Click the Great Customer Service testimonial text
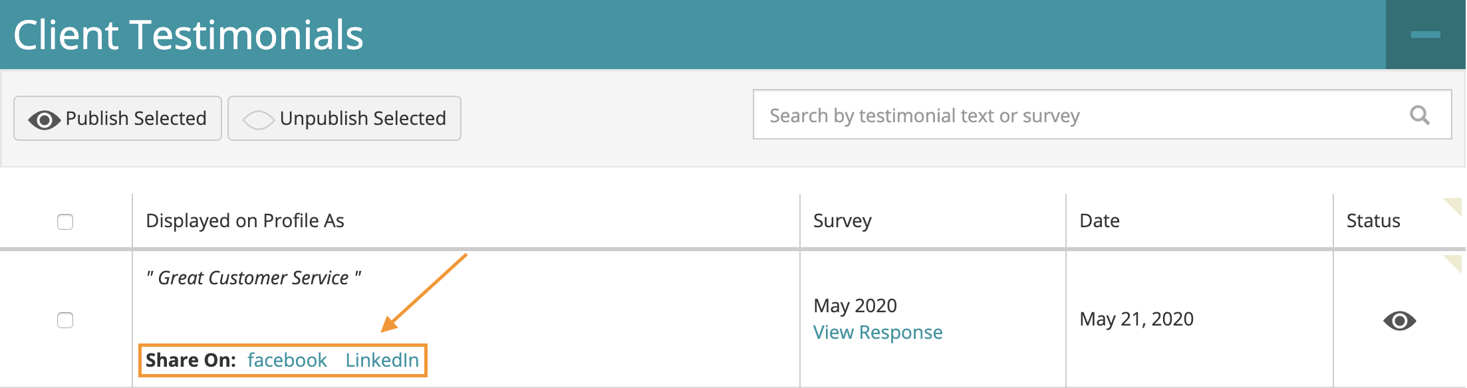This screenshot has height=388, width=1467. point(253,278)
